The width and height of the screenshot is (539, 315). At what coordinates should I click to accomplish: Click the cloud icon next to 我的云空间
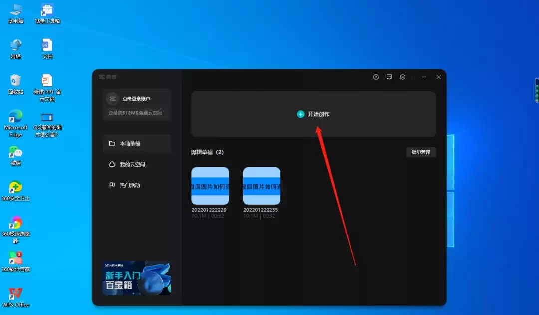coord(112,164)
